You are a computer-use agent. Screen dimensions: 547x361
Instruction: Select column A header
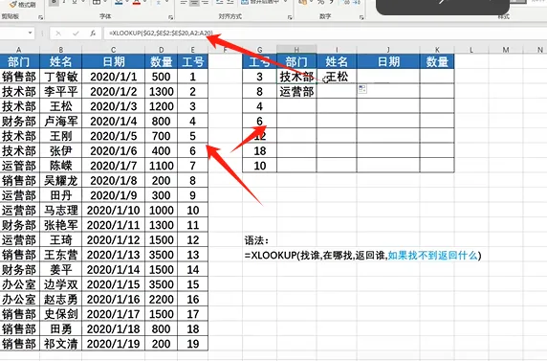19,50
